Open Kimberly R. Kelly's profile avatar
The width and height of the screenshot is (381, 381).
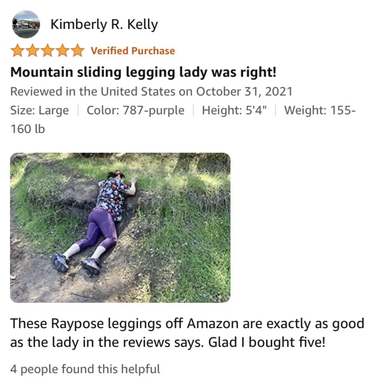(x=26, y=24)
